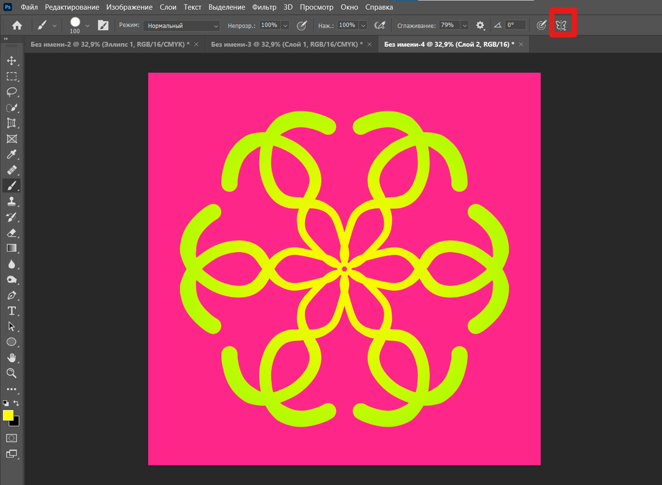Select the Move tool

(x=12, y=61)
